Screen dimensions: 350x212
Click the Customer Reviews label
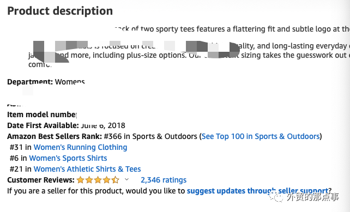(x=41, y=180)
